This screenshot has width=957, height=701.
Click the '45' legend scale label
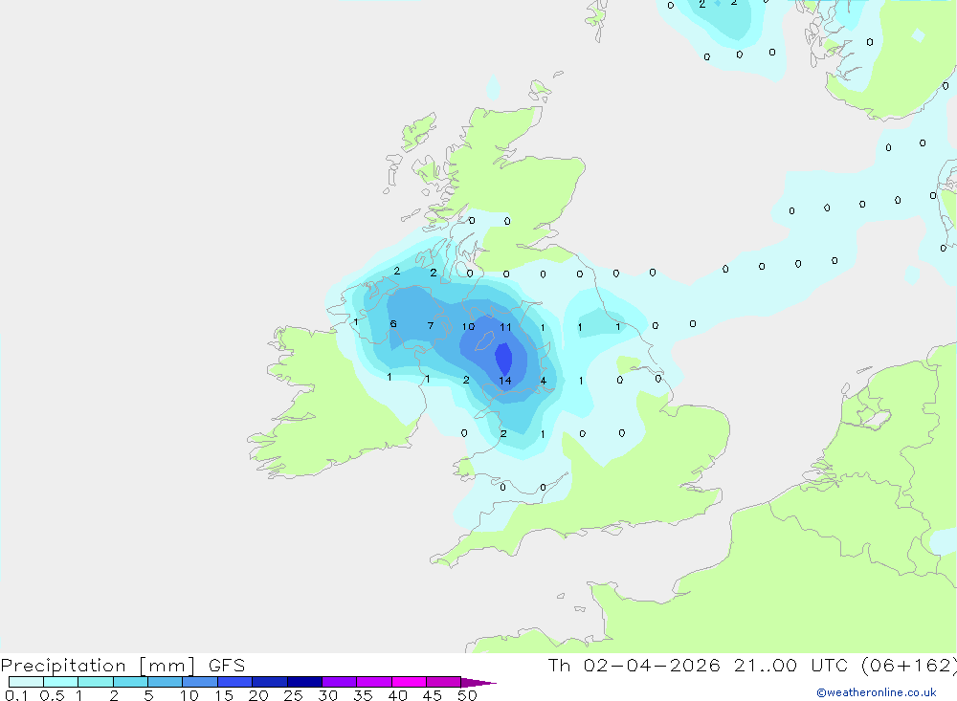[433, 695]
